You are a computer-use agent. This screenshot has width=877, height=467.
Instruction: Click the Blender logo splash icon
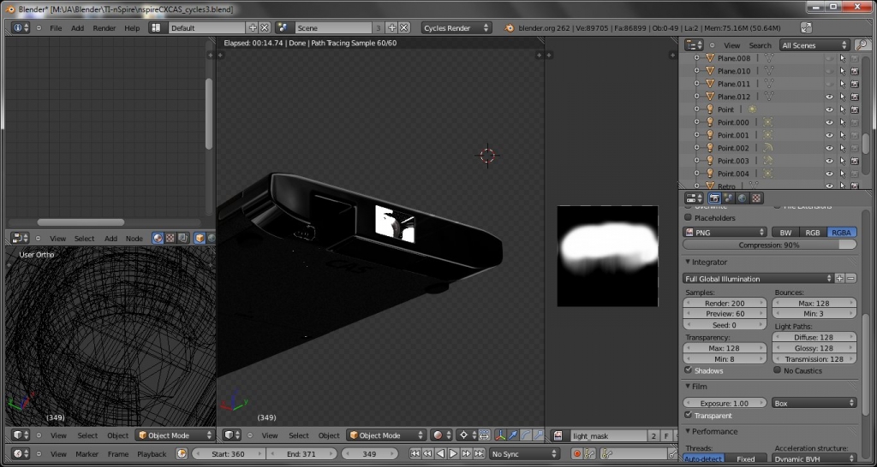[509, 27]
